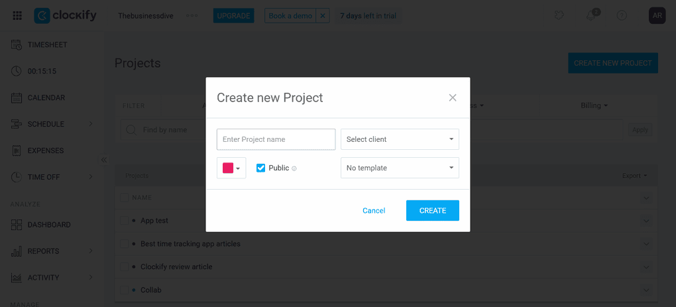Screen dimensions: 676x307
Task: Click the Calendar sidebar icon
Action: click(x=17, y=98)
